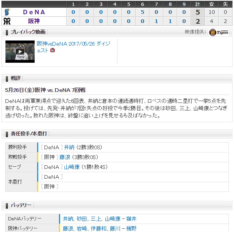This screenshot has width=234, height=232.
Task: Click the red TV icon beside the digest link
Action: (x=52, y=50)
